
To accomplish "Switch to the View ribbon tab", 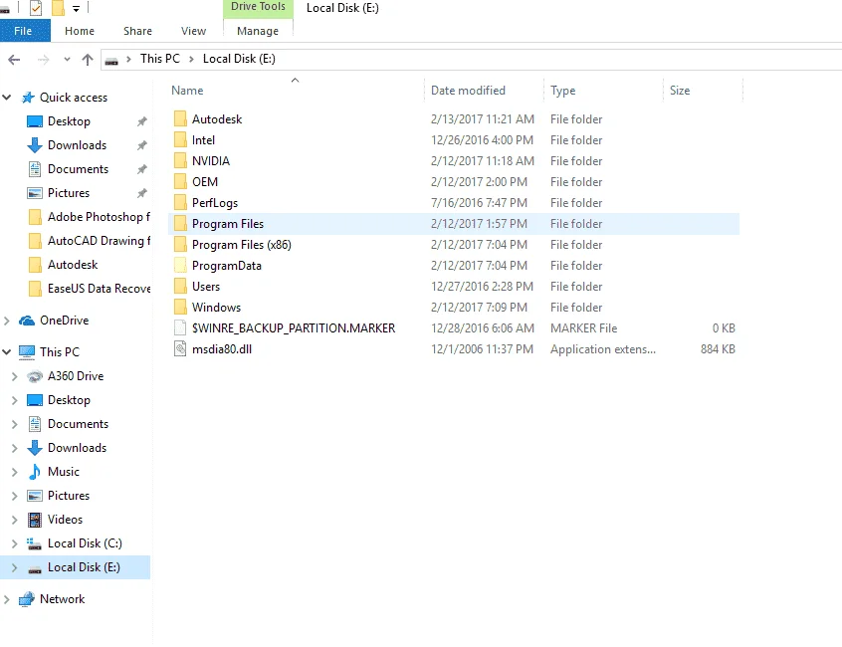I will click(193, 31).
